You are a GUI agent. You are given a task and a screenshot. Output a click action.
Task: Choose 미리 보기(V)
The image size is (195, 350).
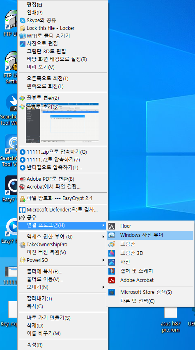[63, 67]
